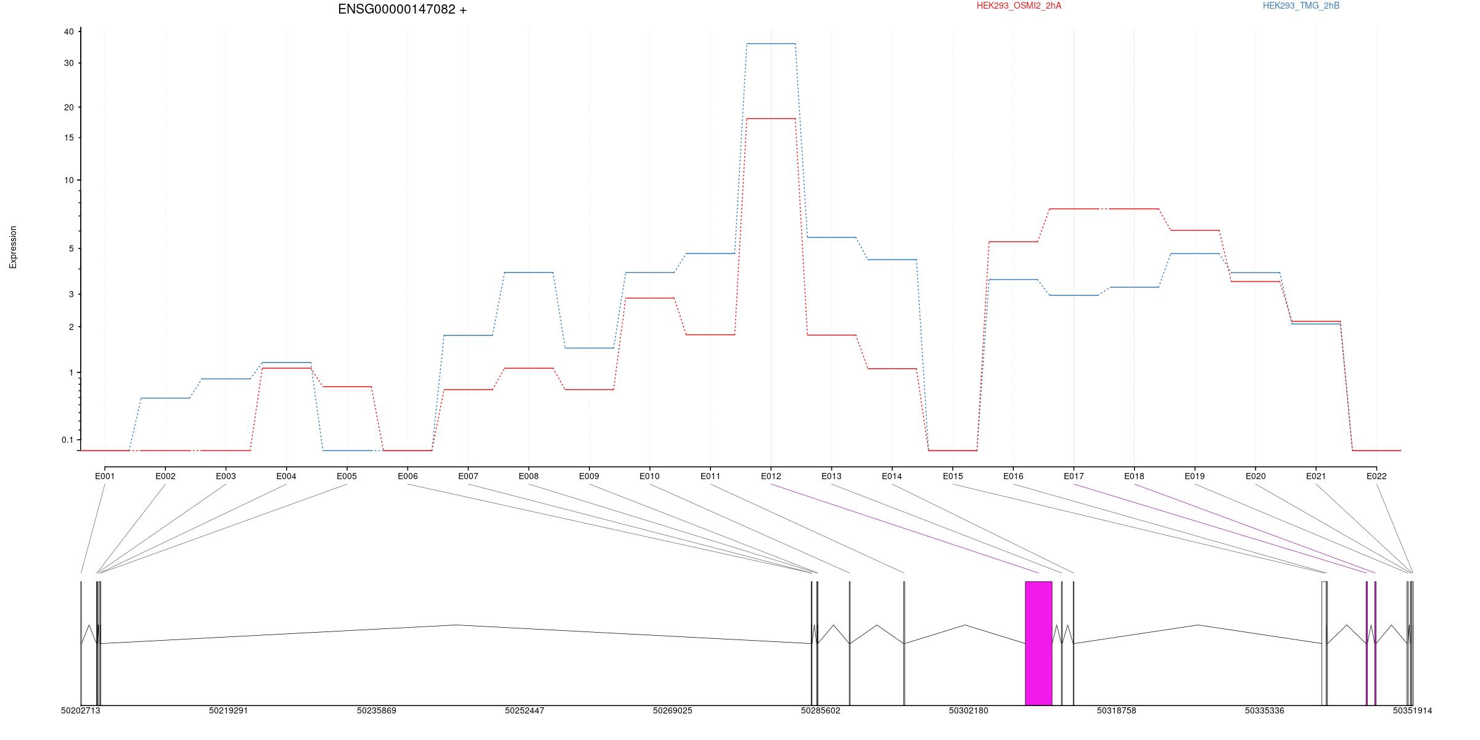Click the red E005 expression segment
This screenshot has width=1480, height=740.
click(x=347, y=387)
